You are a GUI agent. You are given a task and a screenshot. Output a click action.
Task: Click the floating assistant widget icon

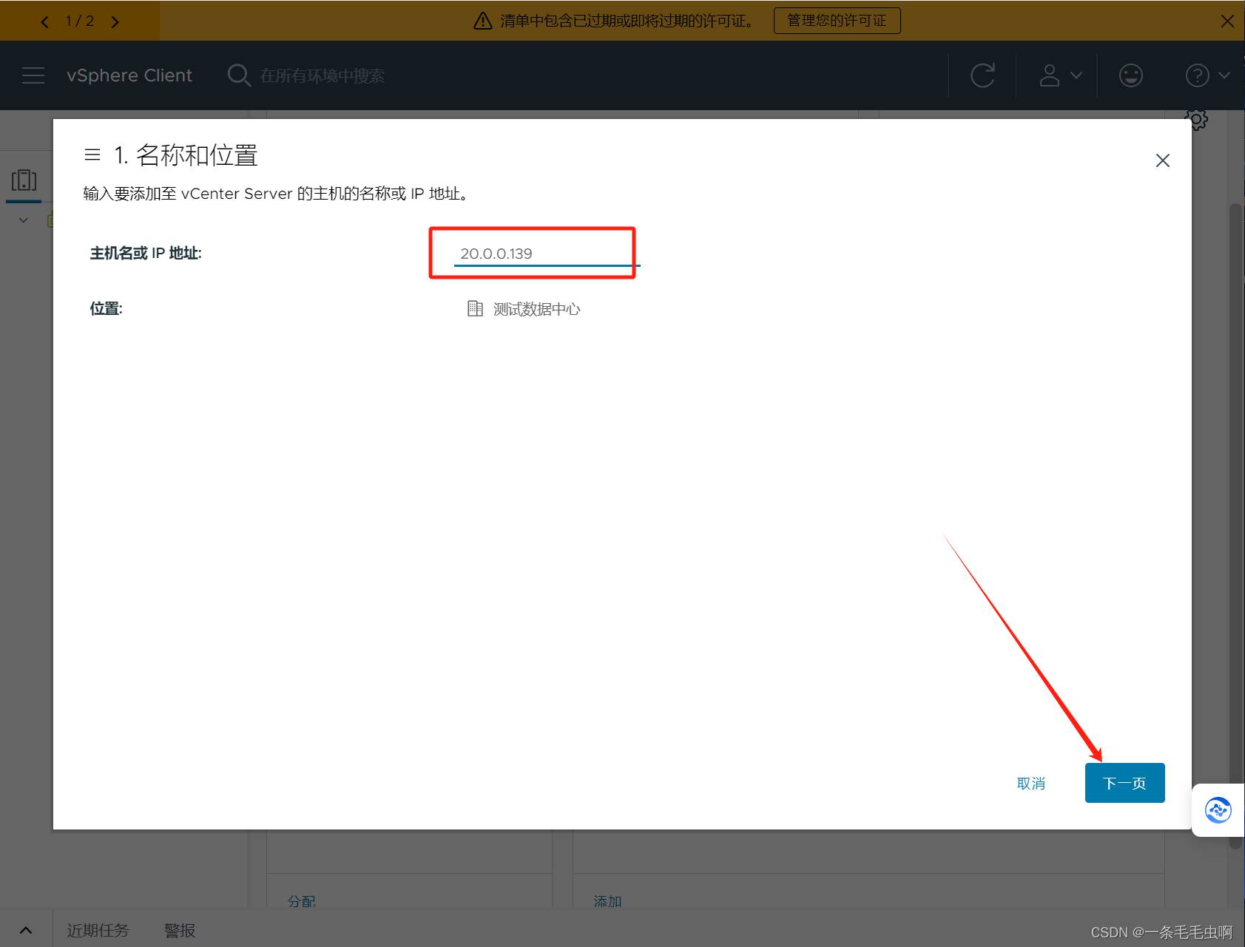(1218, 810)
